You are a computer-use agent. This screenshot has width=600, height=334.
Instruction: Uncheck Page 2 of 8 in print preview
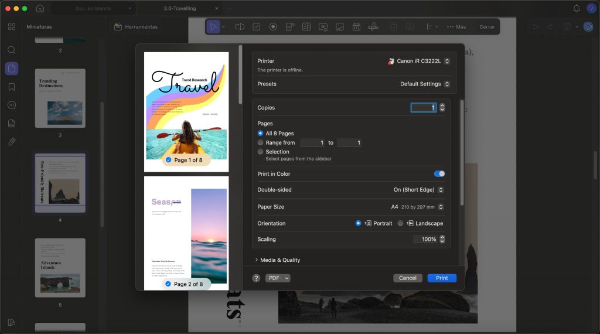[x=168, y=284]
